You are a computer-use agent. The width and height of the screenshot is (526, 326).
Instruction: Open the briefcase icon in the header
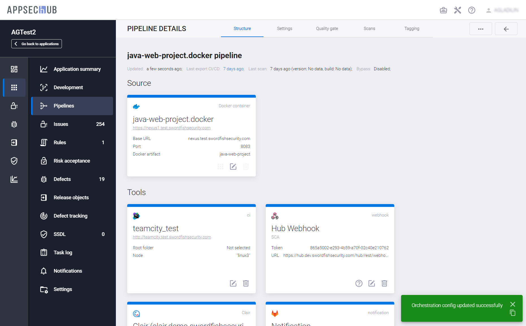(443, 10)
